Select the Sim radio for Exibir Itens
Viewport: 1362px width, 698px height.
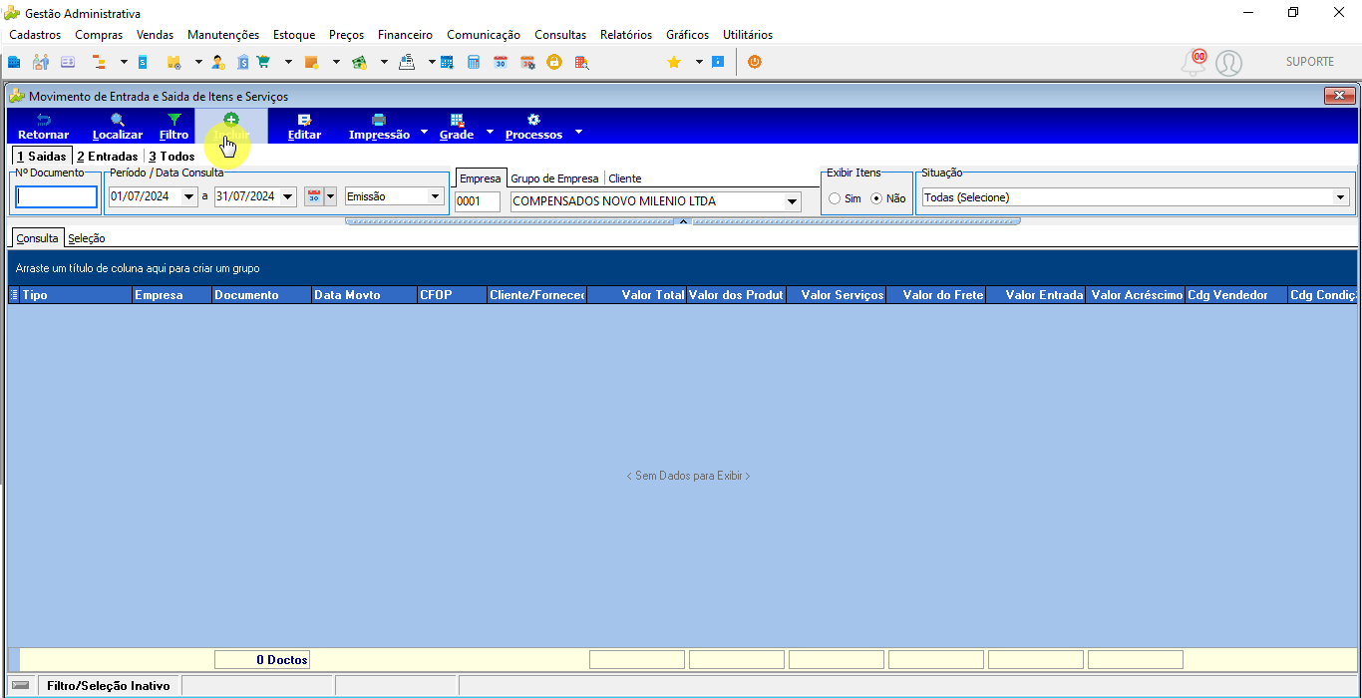835,198
